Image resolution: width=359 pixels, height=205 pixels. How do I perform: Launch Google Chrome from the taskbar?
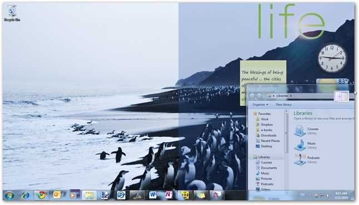[x=41, y=195]
